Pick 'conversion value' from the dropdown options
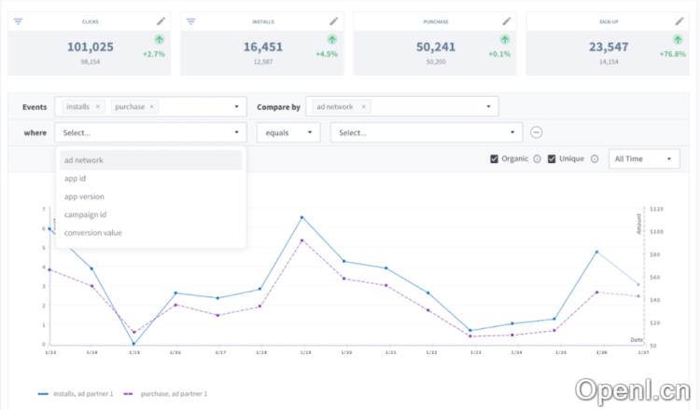The height and width of the screenshot is (410, 700). click(x=92, y=233)
